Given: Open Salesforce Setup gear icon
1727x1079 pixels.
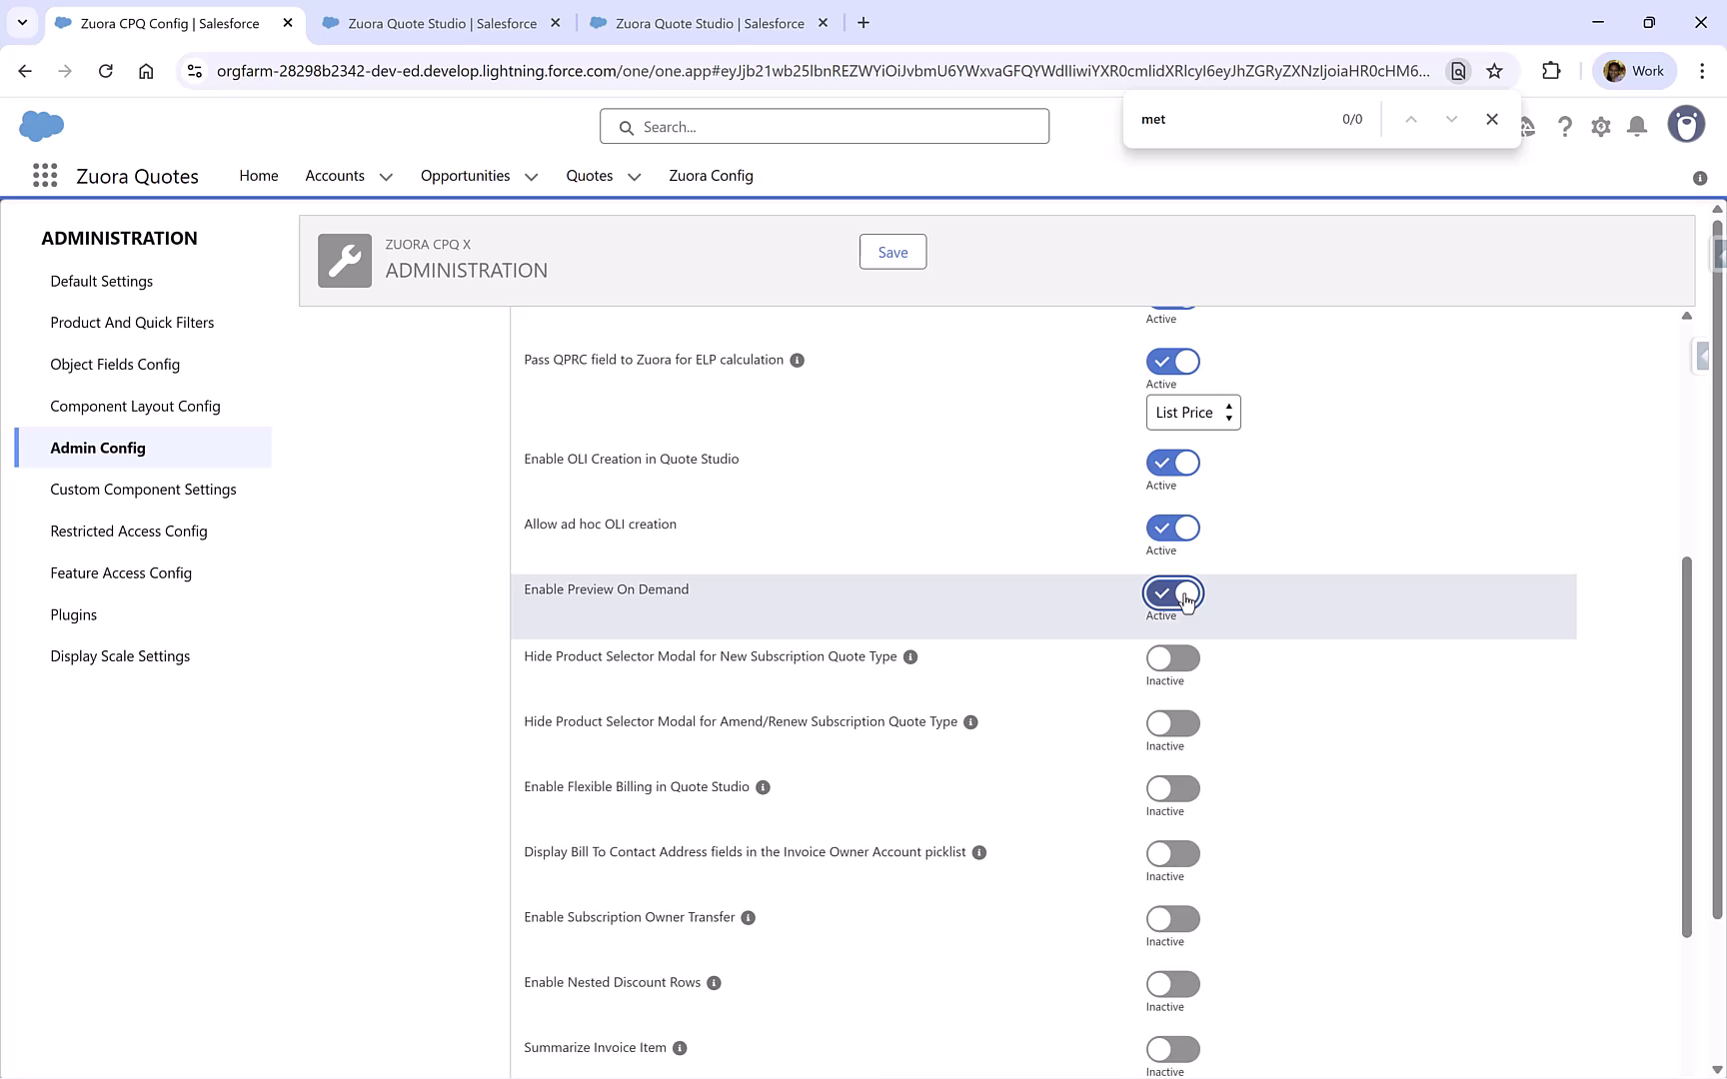Looking at the screenshot, I should (x=1601, y=127).
